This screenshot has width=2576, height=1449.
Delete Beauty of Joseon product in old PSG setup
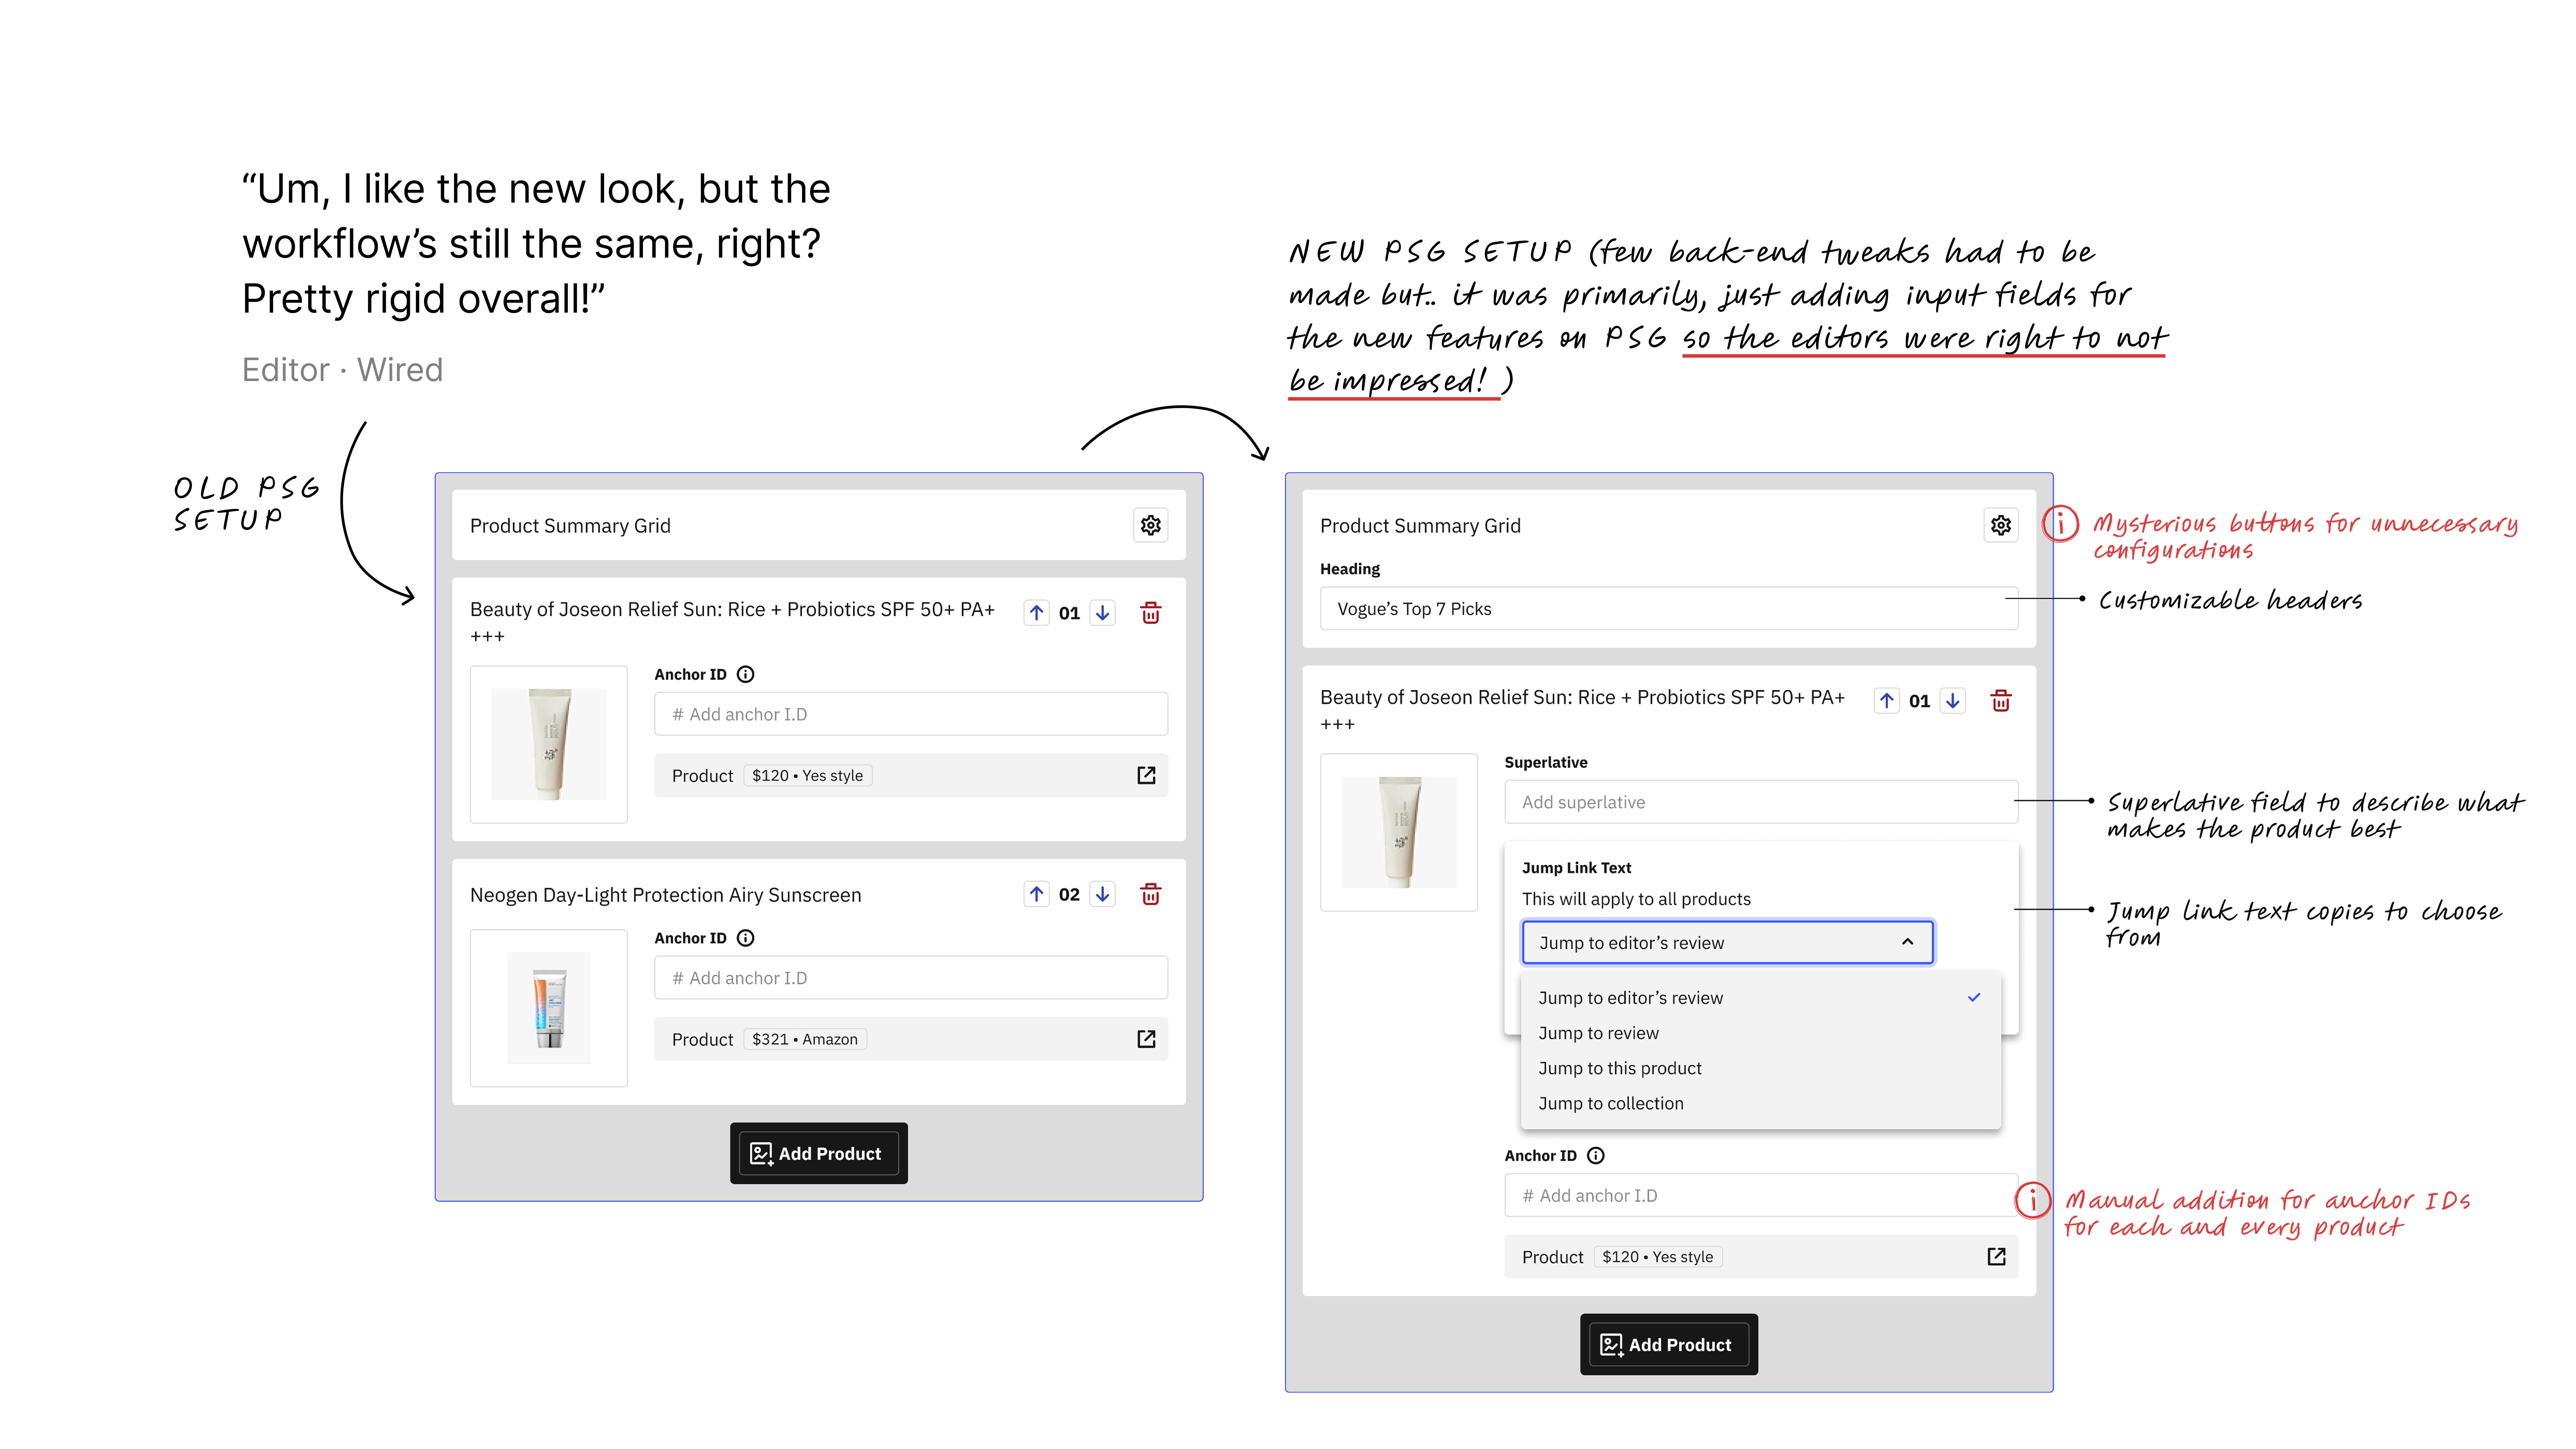pos(1151,613)
